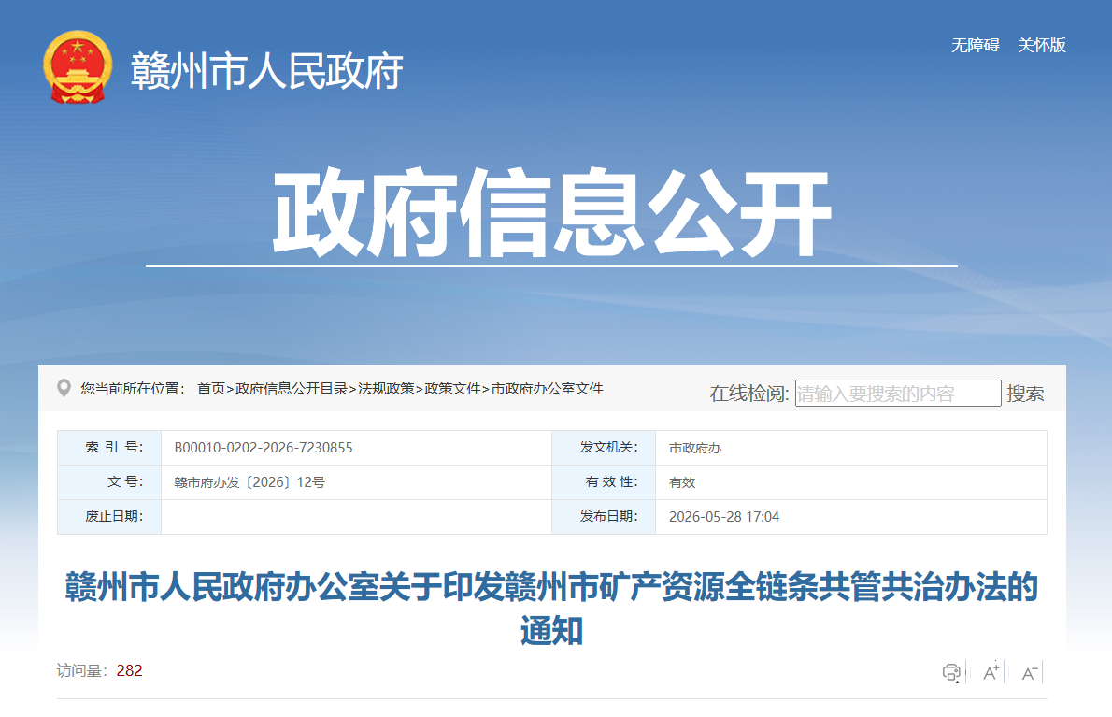Open 无障碍 accessibility mode
The height and width of the screenshot is (717, 1112).
pos(976,46)
